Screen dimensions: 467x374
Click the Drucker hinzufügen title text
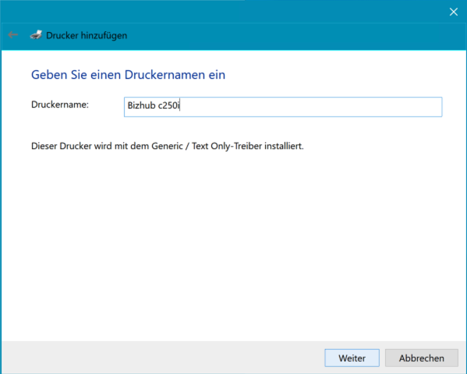[x=87, y=35]
